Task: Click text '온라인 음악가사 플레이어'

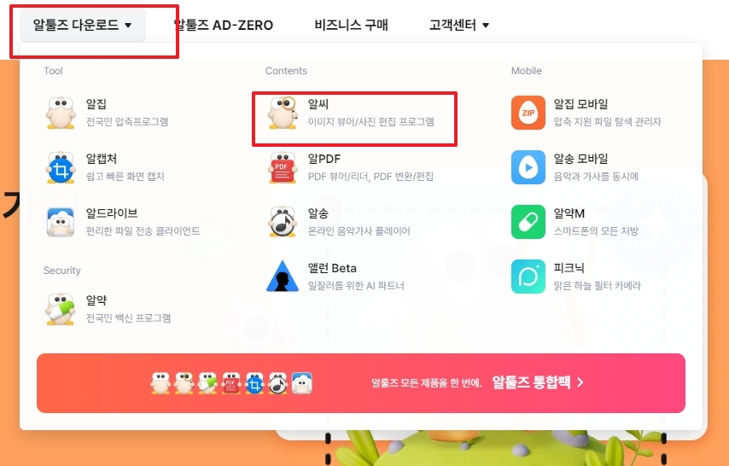Action: pos(359,231)
